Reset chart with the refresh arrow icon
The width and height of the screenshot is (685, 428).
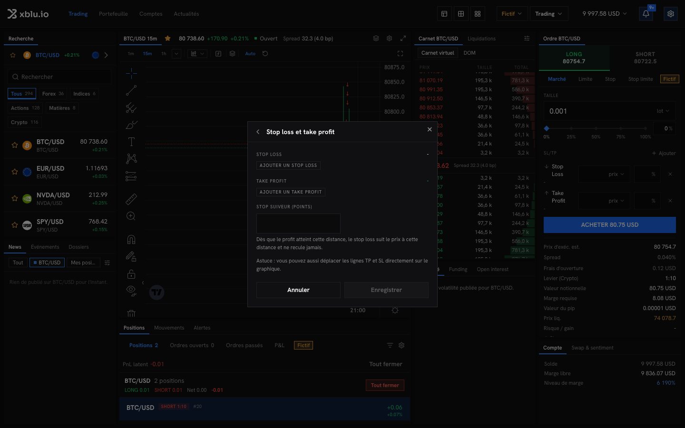tap(265, 54)
